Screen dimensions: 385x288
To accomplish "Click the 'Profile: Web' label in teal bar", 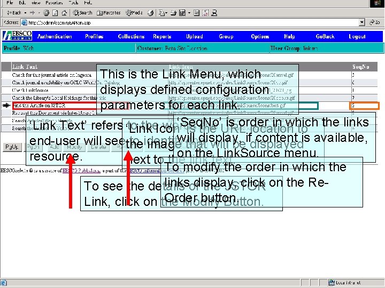I will [x=19, y=48].
